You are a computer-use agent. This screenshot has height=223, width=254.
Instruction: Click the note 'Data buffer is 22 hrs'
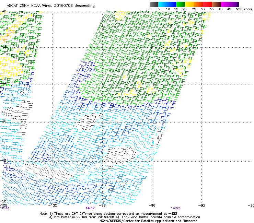(69, 217)
